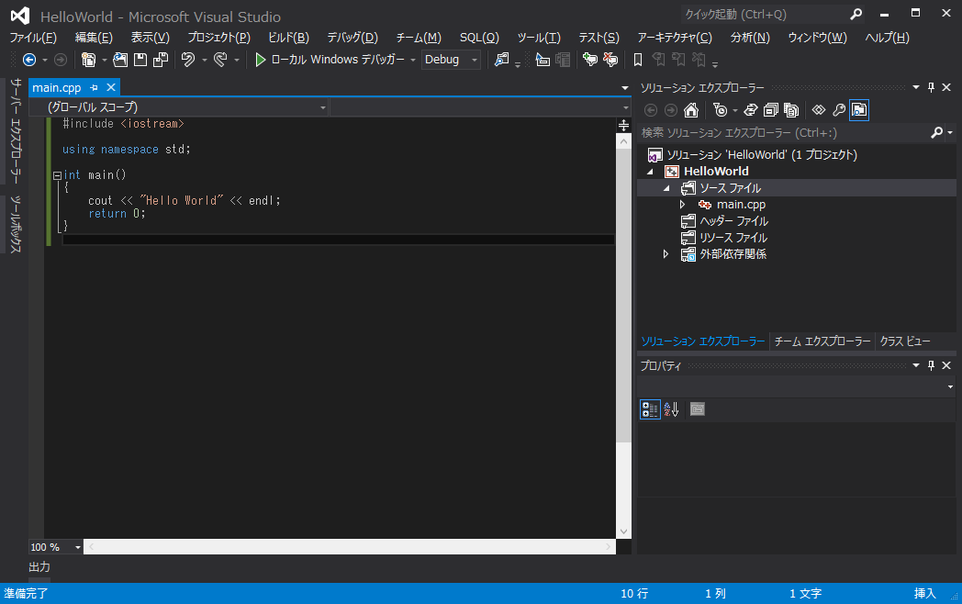962x604 pixels.
Task: Expand the 外部依存関係 tree node
Action: pos(666,254)
